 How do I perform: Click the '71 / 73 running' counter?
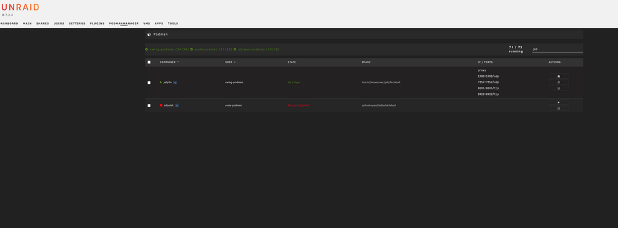[515, 49]
